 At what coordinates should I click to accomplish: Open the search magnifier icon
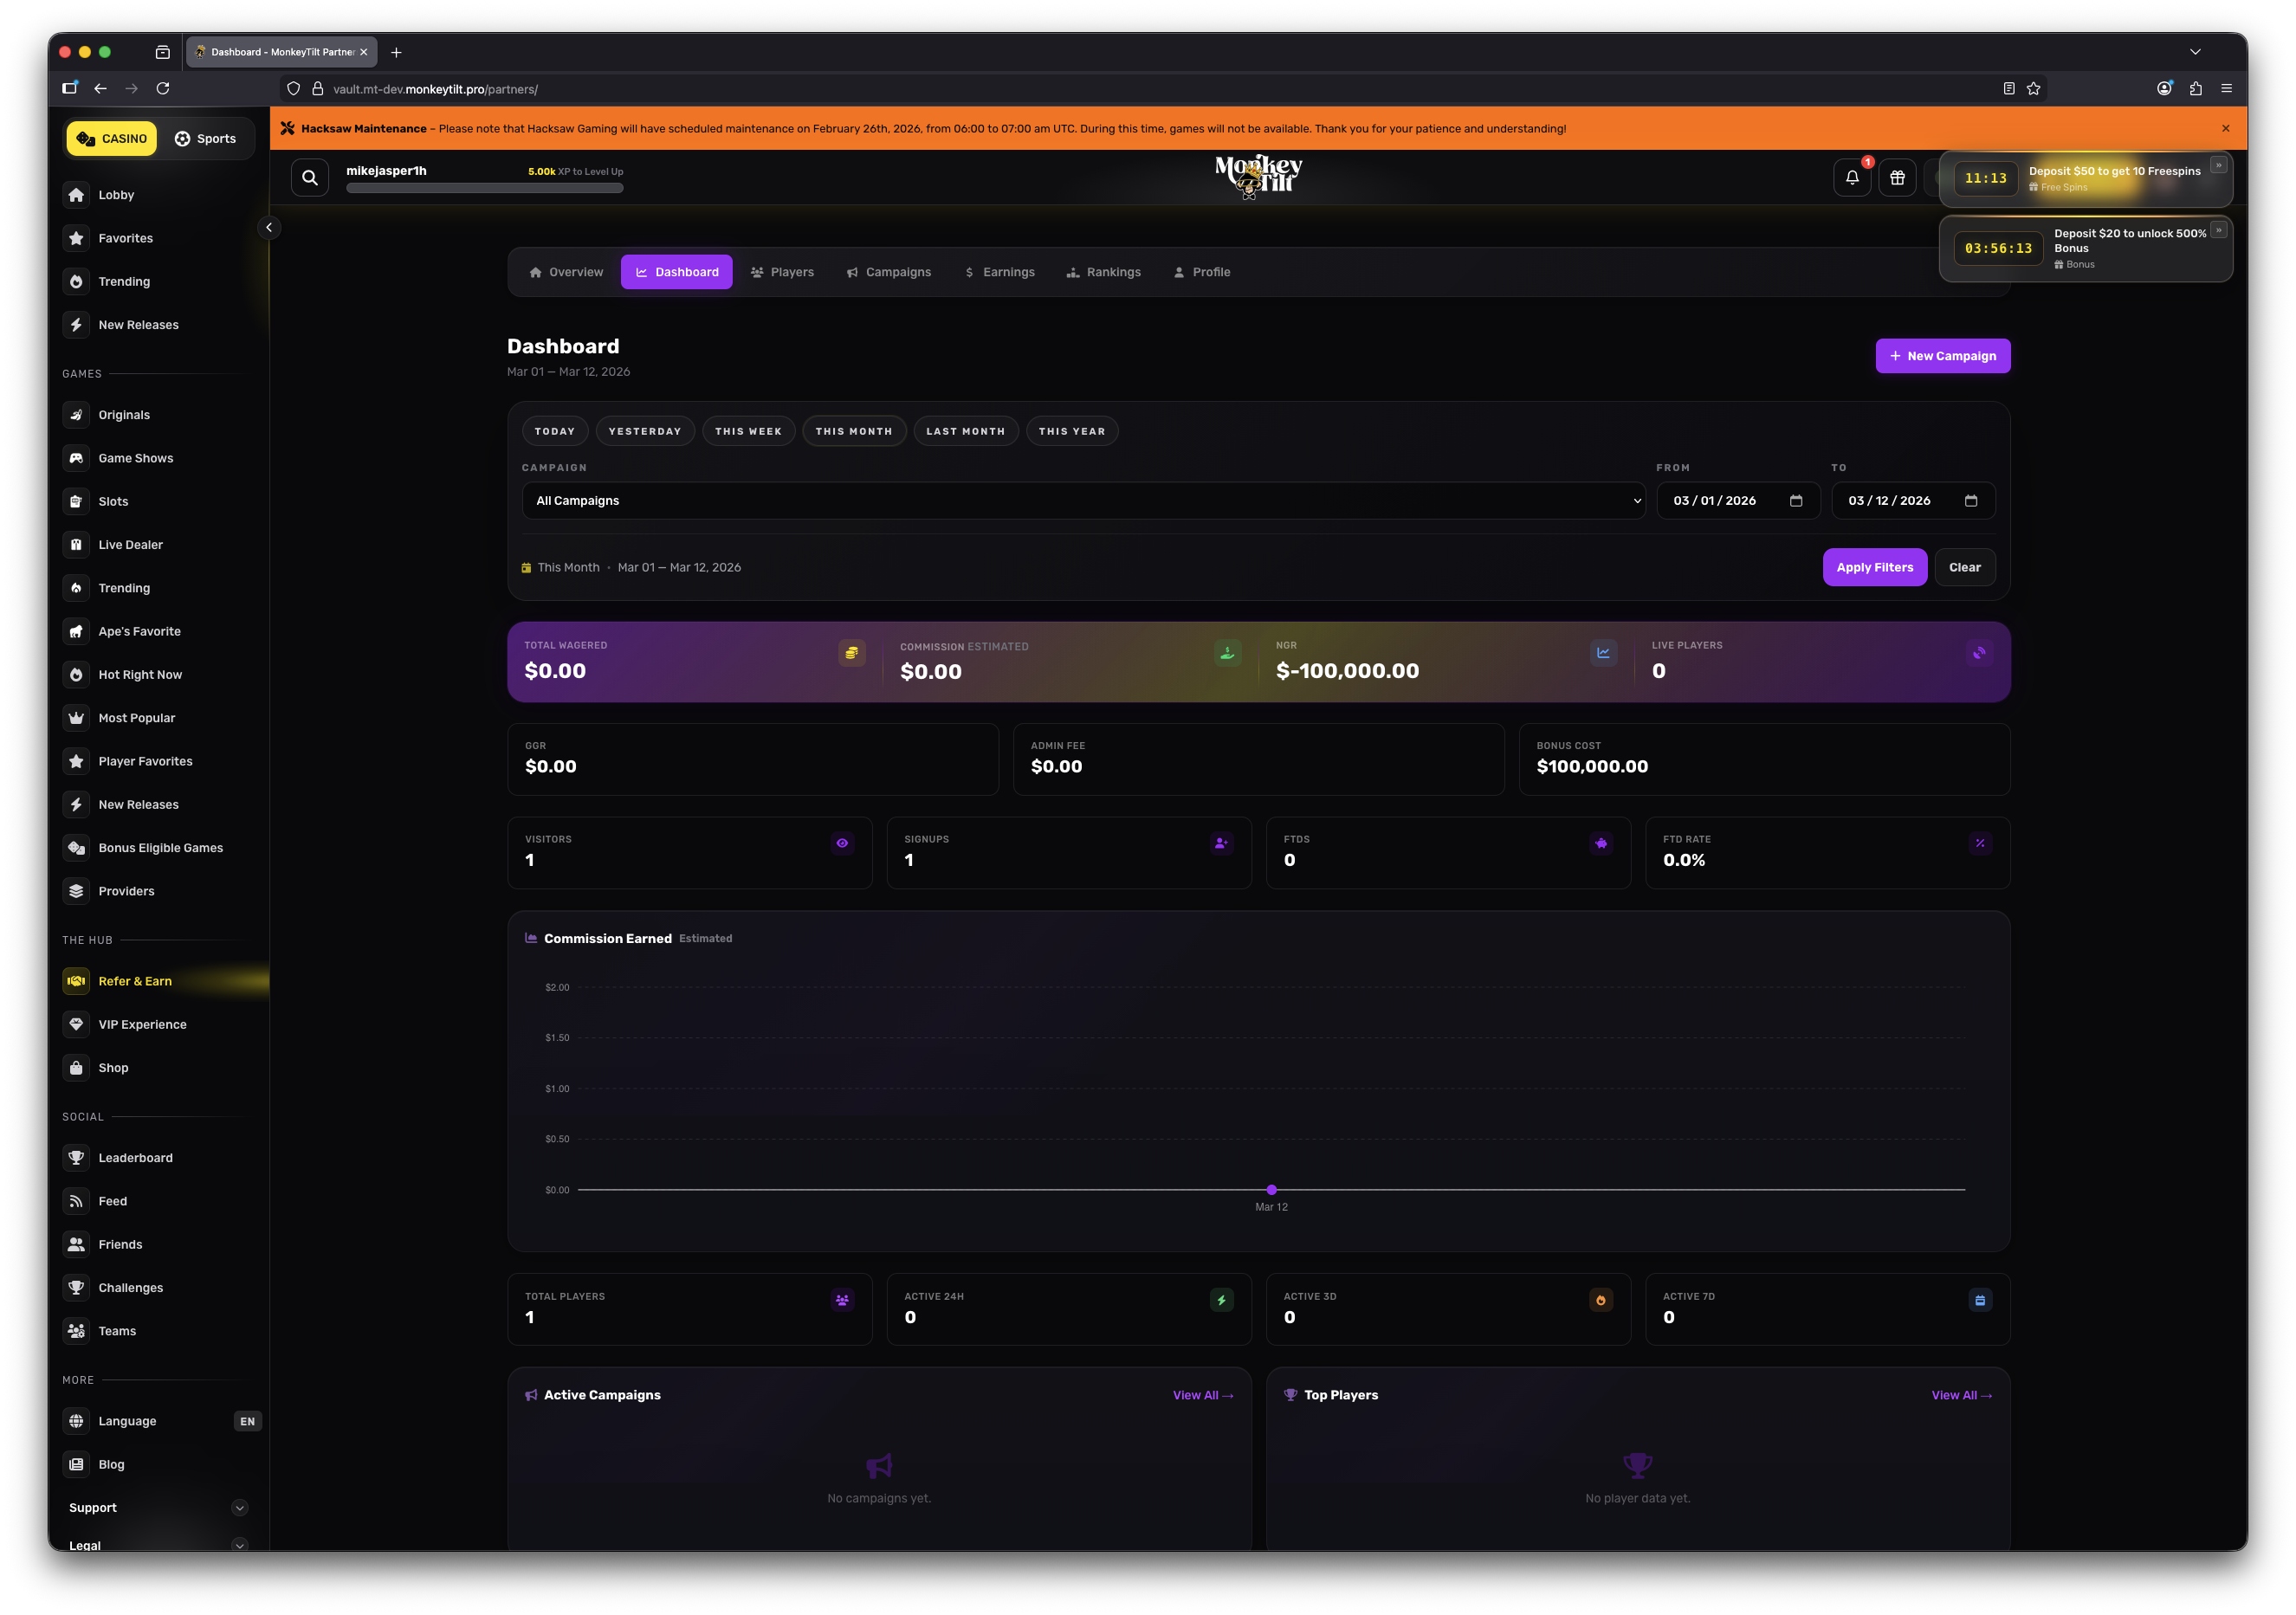310,178
